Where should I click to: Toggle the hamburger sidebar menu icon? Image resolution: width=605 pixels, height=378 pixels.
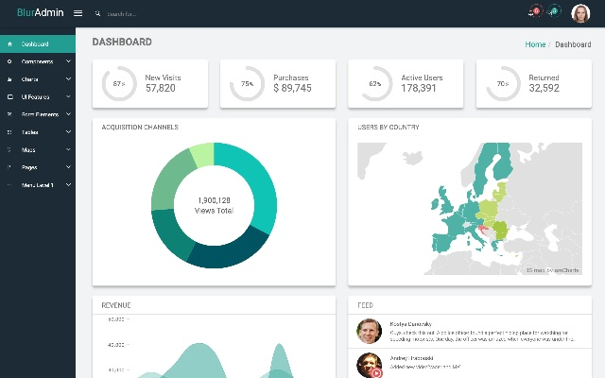[x=78, y=13]
